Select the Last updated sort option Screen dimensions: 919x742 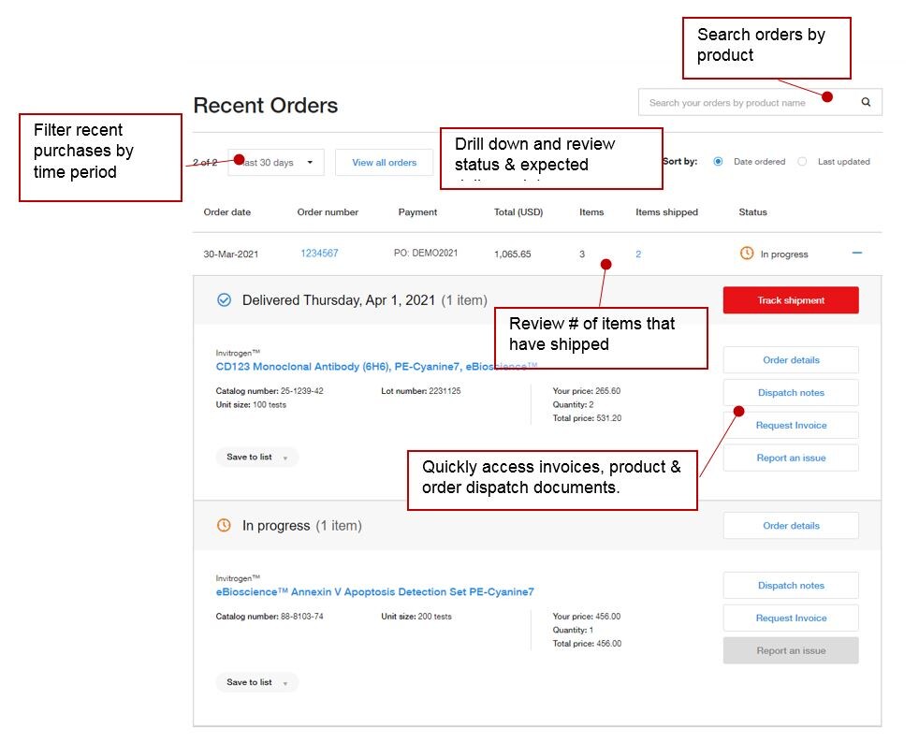click(802, 162)
